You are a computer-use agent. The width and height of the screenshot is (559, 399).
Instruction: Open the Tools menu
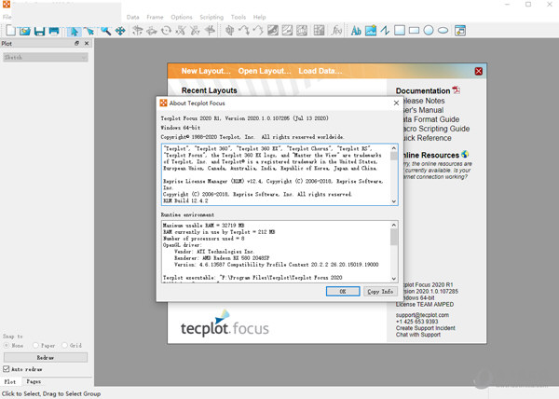coord(239,17)
